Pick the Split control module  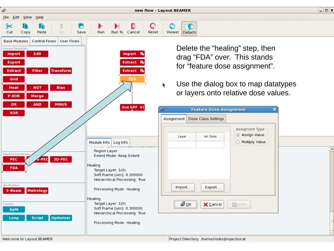click(14, 209)
